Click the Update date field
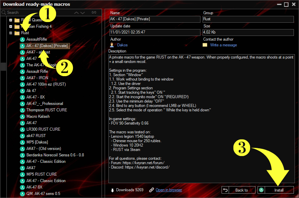This screenshot has height=198, width=299. (155, 32)
